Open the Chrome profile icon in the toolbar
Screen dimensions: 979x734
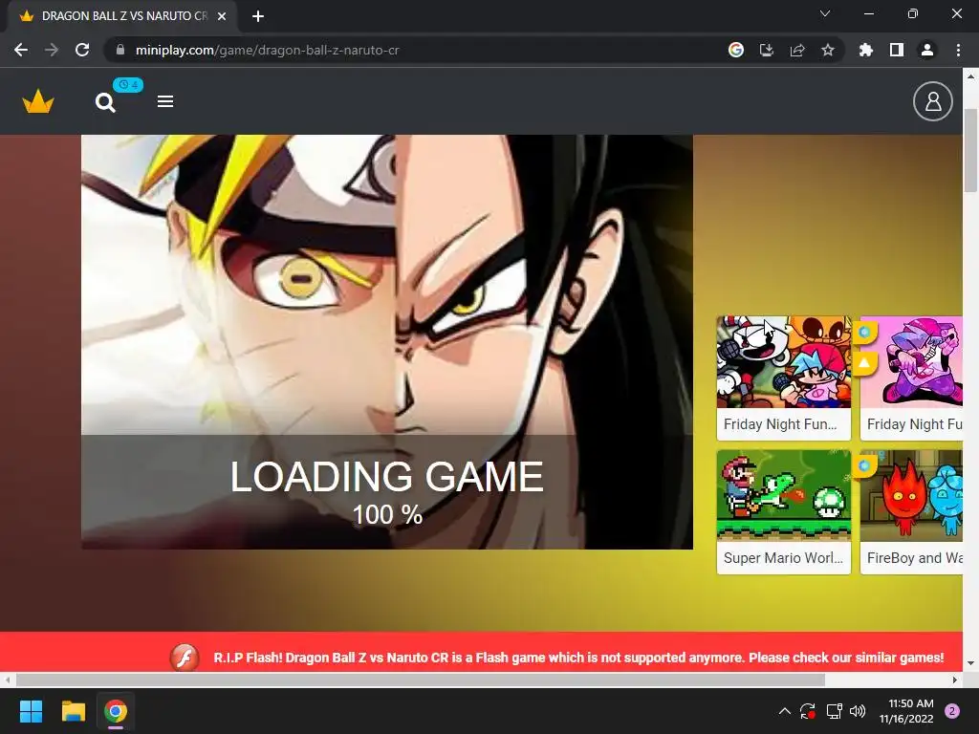click(x=926, y=50)
